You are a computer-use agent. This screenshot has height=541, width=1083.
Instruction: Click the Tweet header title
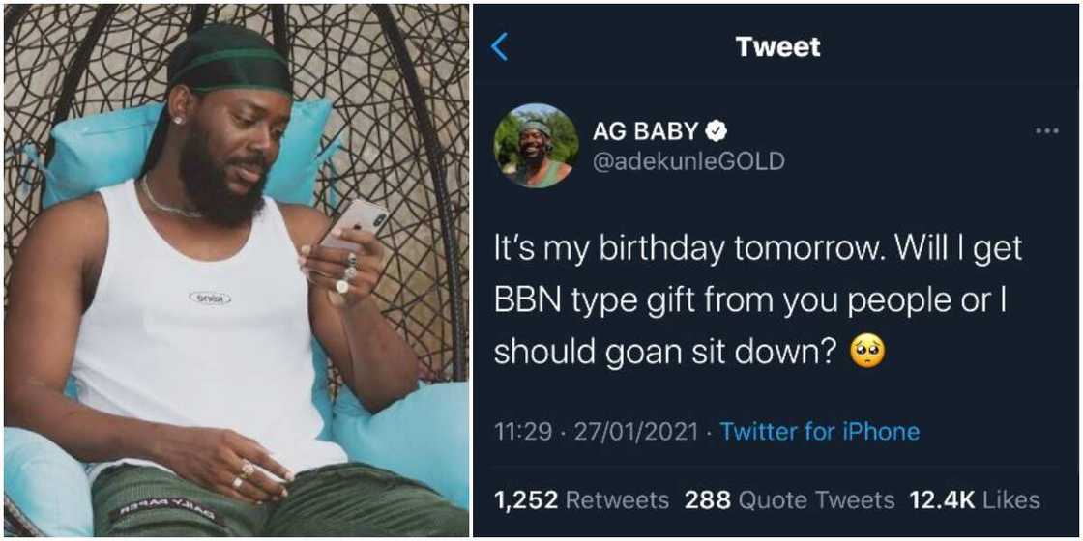[777, 45]
